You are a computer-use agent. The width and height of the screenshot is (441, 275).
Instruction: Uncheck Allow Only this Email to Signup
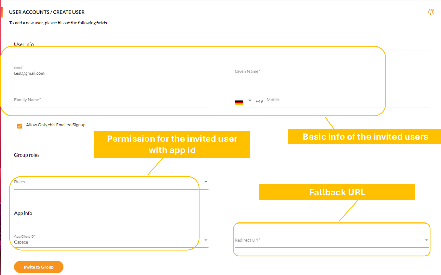click(20, 125)
